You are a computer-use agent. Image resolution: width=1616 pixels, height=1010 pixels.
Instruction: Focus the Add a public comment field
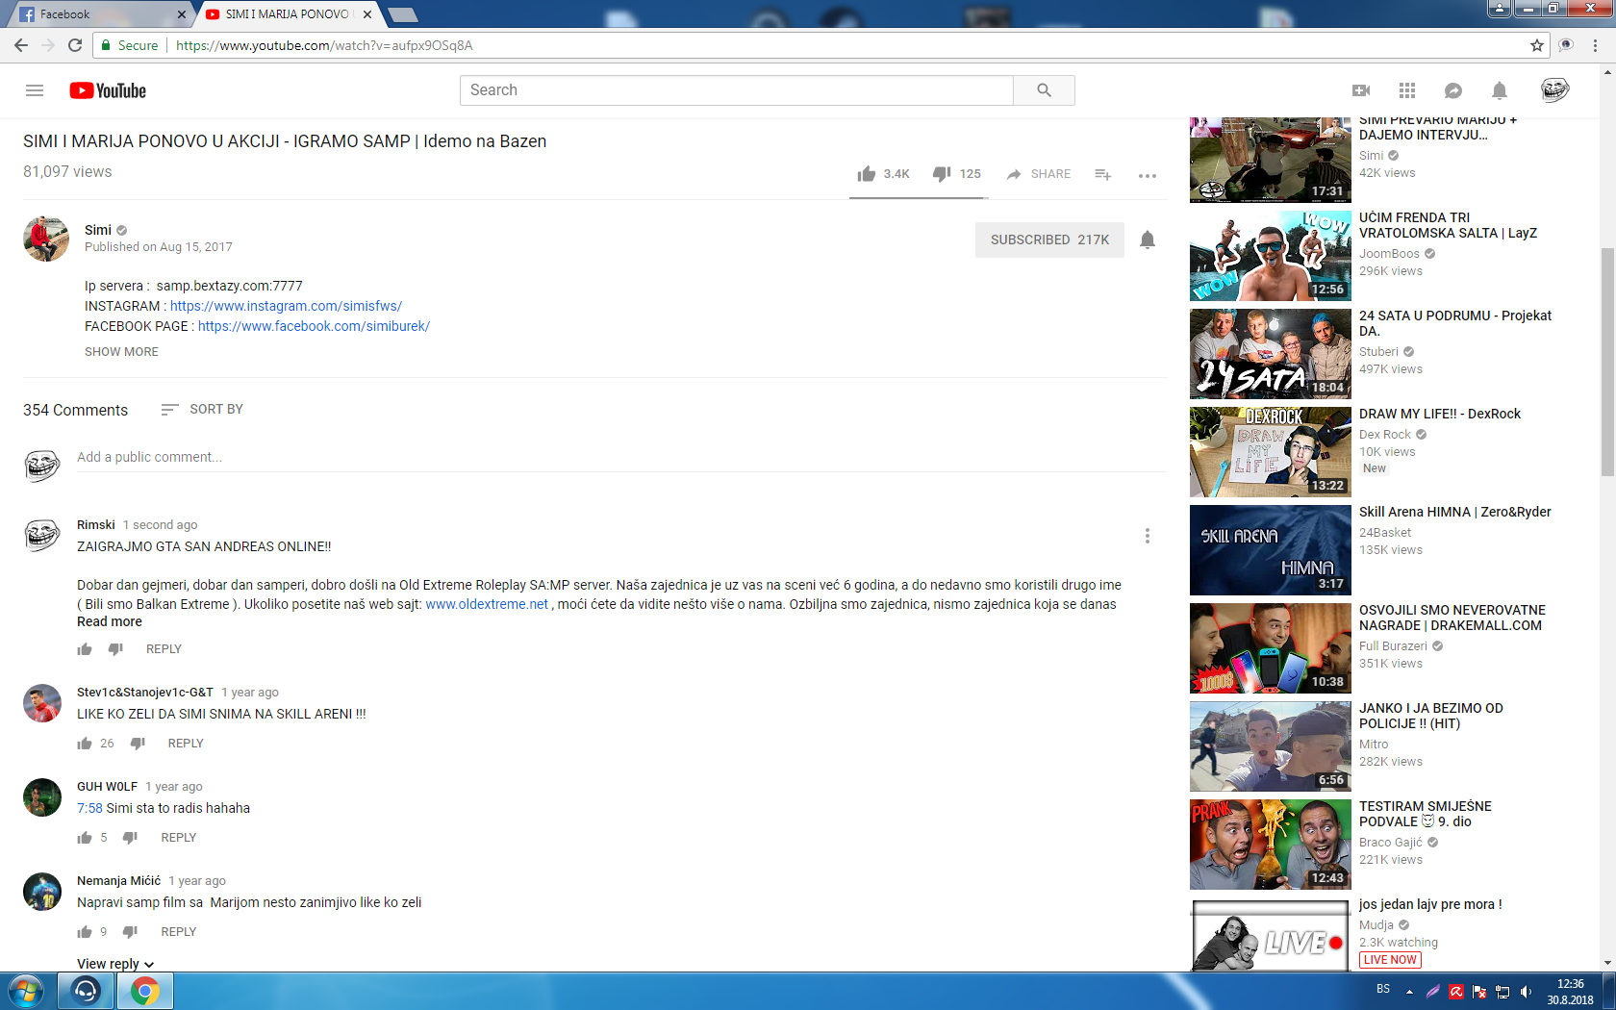pos(621,458)
